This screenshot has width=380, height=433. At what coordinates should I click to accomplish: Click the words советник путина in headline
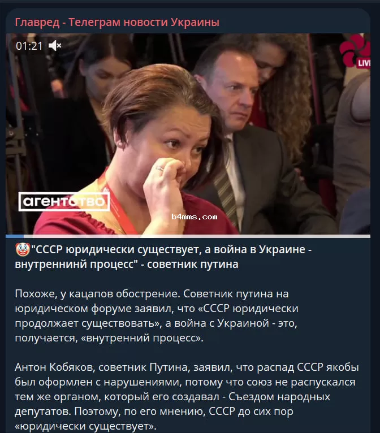[193, 265]
